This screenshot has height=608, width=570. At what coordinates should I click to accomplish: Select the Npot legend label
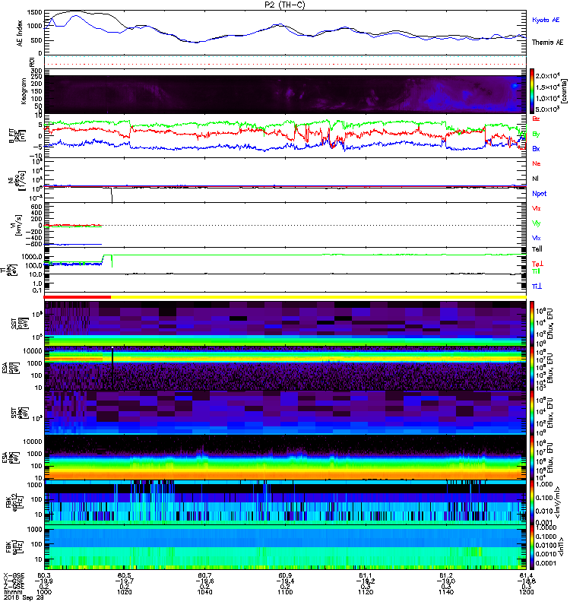click(540, 194)
